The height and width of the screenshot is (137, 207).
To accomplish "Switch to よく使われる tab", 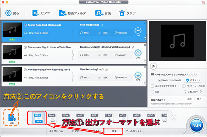I will [56, 131].
